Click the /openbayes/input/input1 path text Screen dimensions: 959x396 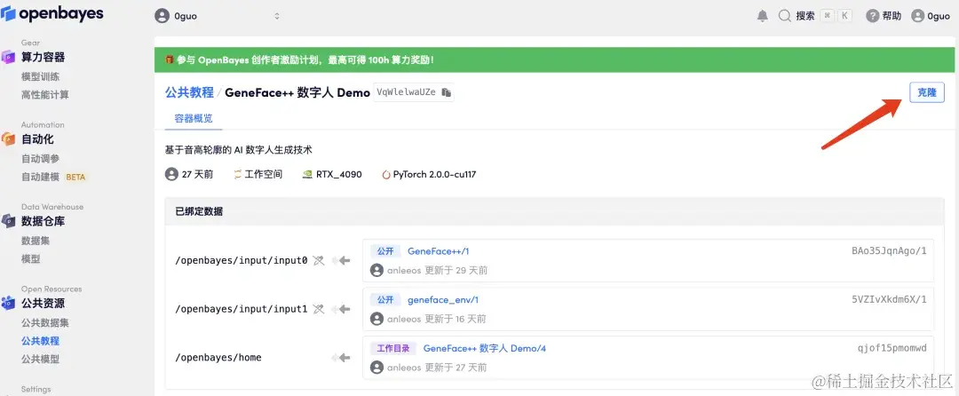pyautogui.click(x=242, y=309)
